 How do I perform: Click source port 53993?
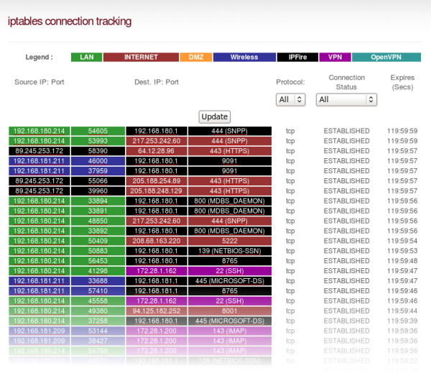coord(98,141)
